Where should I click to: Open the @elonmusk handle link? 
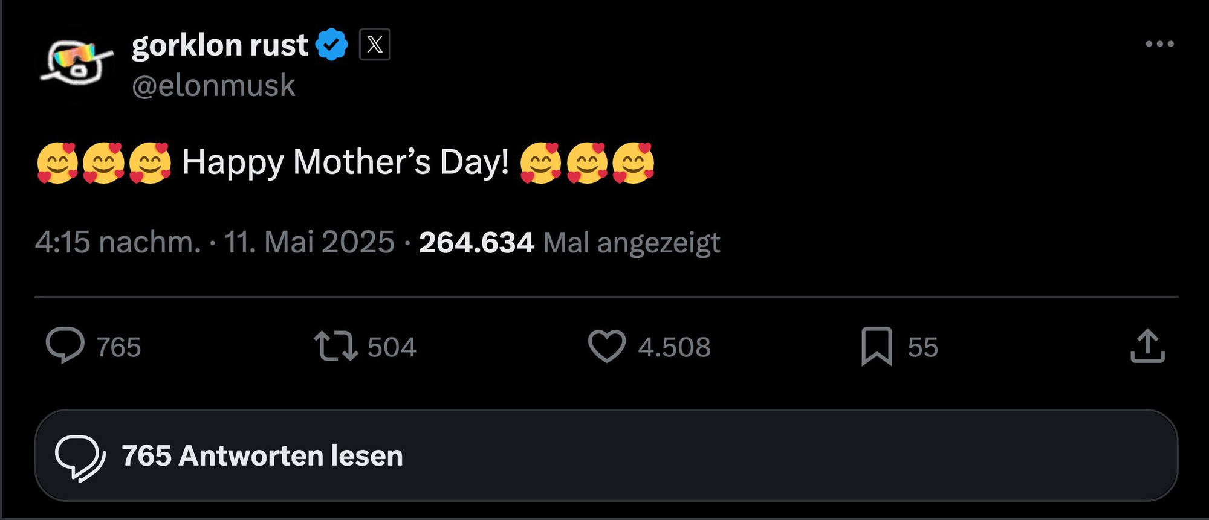coord(214,85)
